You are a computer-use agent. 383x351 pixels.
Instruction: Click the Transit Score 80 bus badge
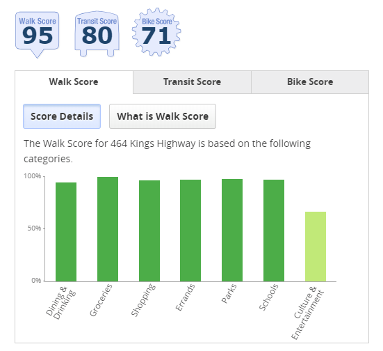coord(97,34)
